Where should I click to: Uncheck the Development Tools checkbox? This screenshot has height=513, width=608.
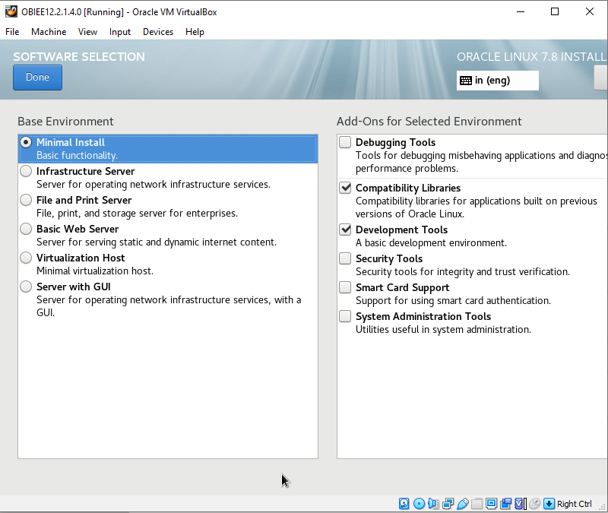345,230
